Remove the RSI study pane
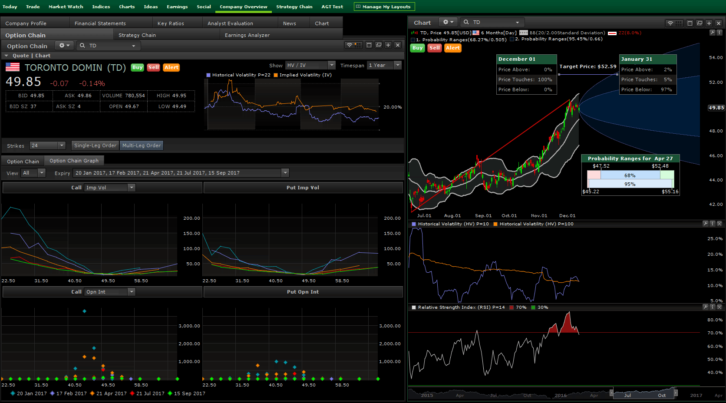This screenshot has width=726, height=403. 719,307
